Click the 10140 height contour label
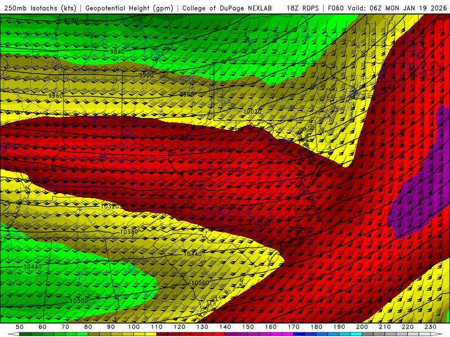 [x=222, y=150]
